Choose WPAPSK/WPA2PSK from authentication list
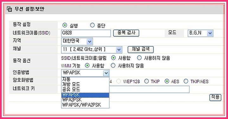228x119 pixels. [x=85, y=105]
